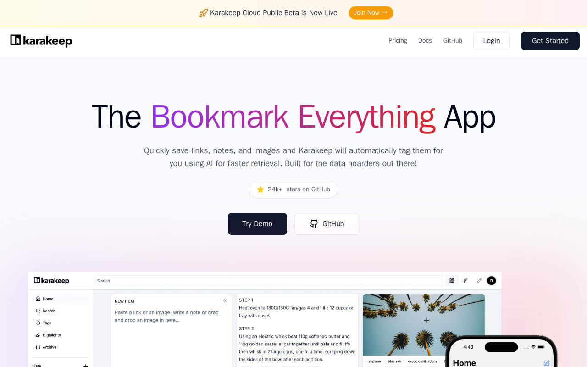Click the D user avatar in demo
Screen dimensions: 587x367
coord(492,281)
